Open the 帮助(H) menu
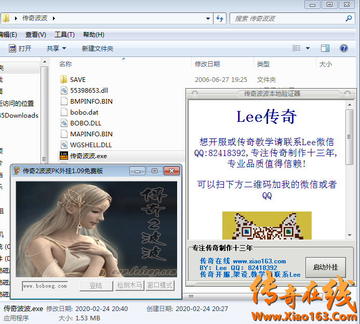Image resolution: width=360 pixels, height=324 pixels. [x=94, y=35]
